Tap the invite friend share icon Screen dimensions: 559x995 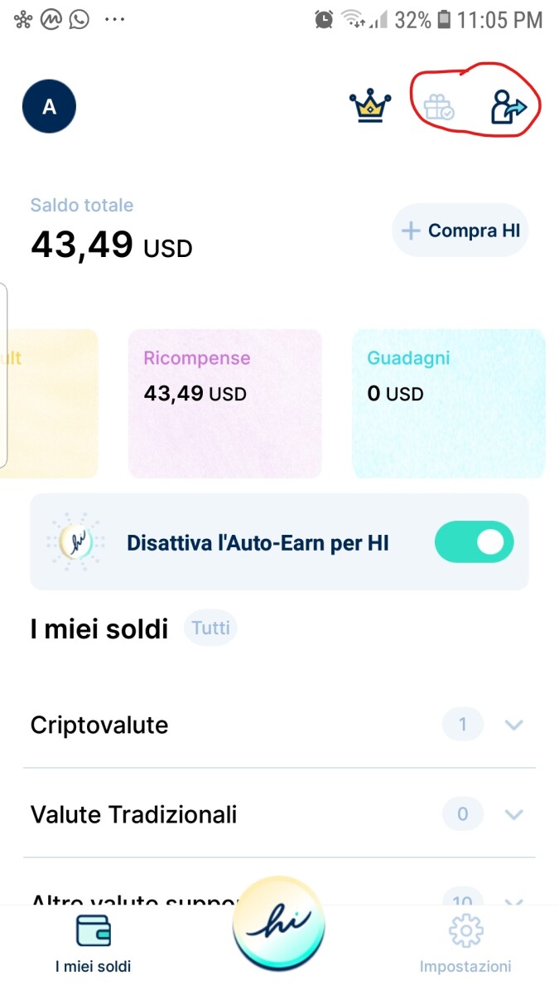point(508,108)
